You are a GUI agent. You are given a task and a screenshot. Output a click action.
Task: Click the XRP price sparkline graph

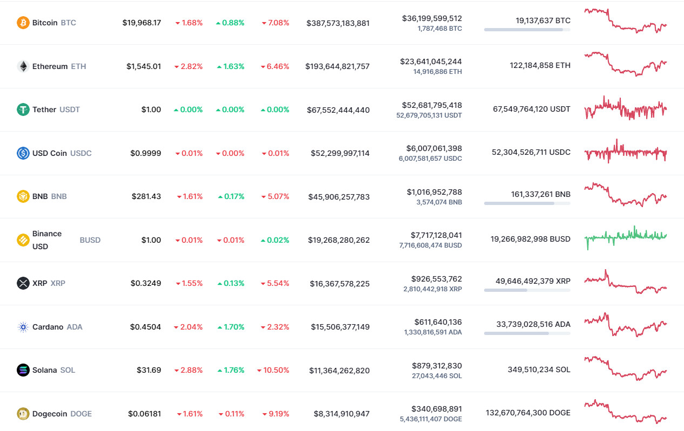coord(626,283)
